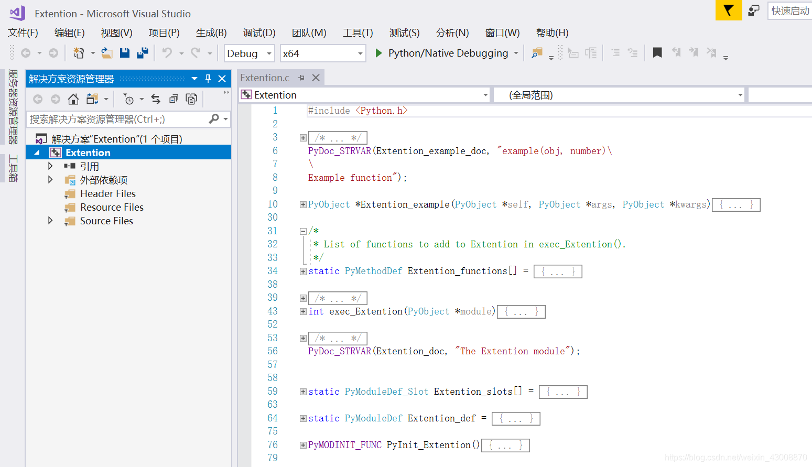Expand Extention_functions array on line 34

pyautogui.click(x=303, y=271)
